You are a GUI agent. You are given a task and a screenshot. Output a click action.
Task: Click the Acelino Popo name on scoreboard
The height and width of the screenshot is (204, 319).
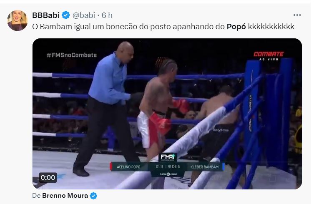[128, 167]
